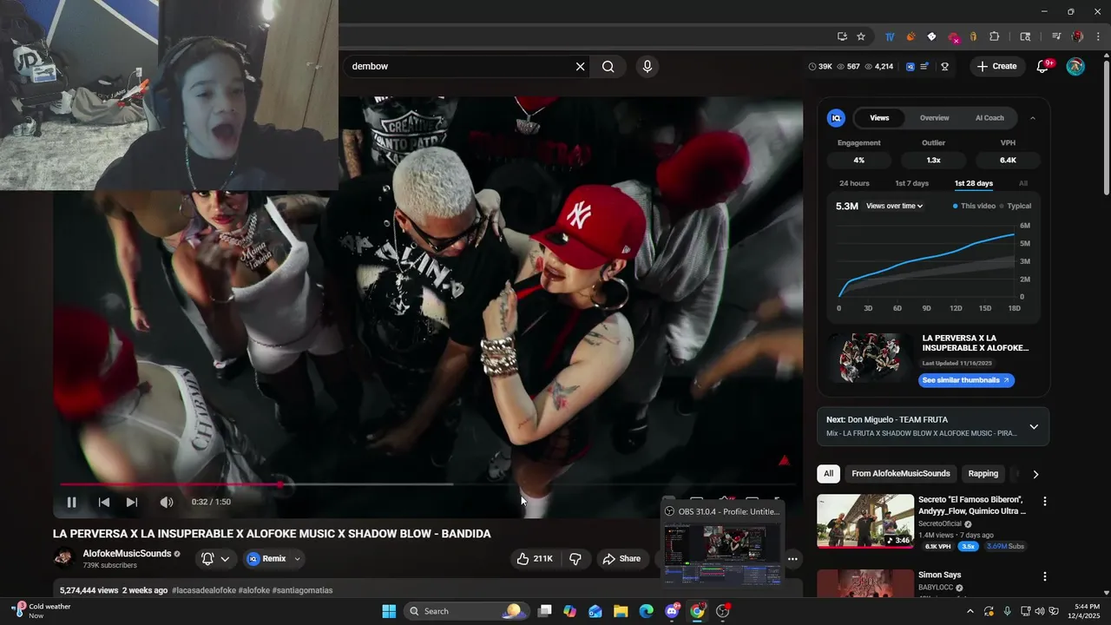Open Windows Start menu
Screen dimensions: 1111x625
[x=389, y=611]
